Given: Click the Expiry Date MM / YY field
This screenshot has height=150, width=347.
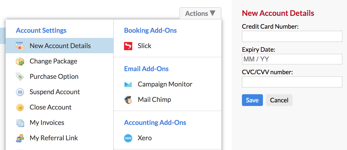Looking at the screenshot, I should (292, 59).
